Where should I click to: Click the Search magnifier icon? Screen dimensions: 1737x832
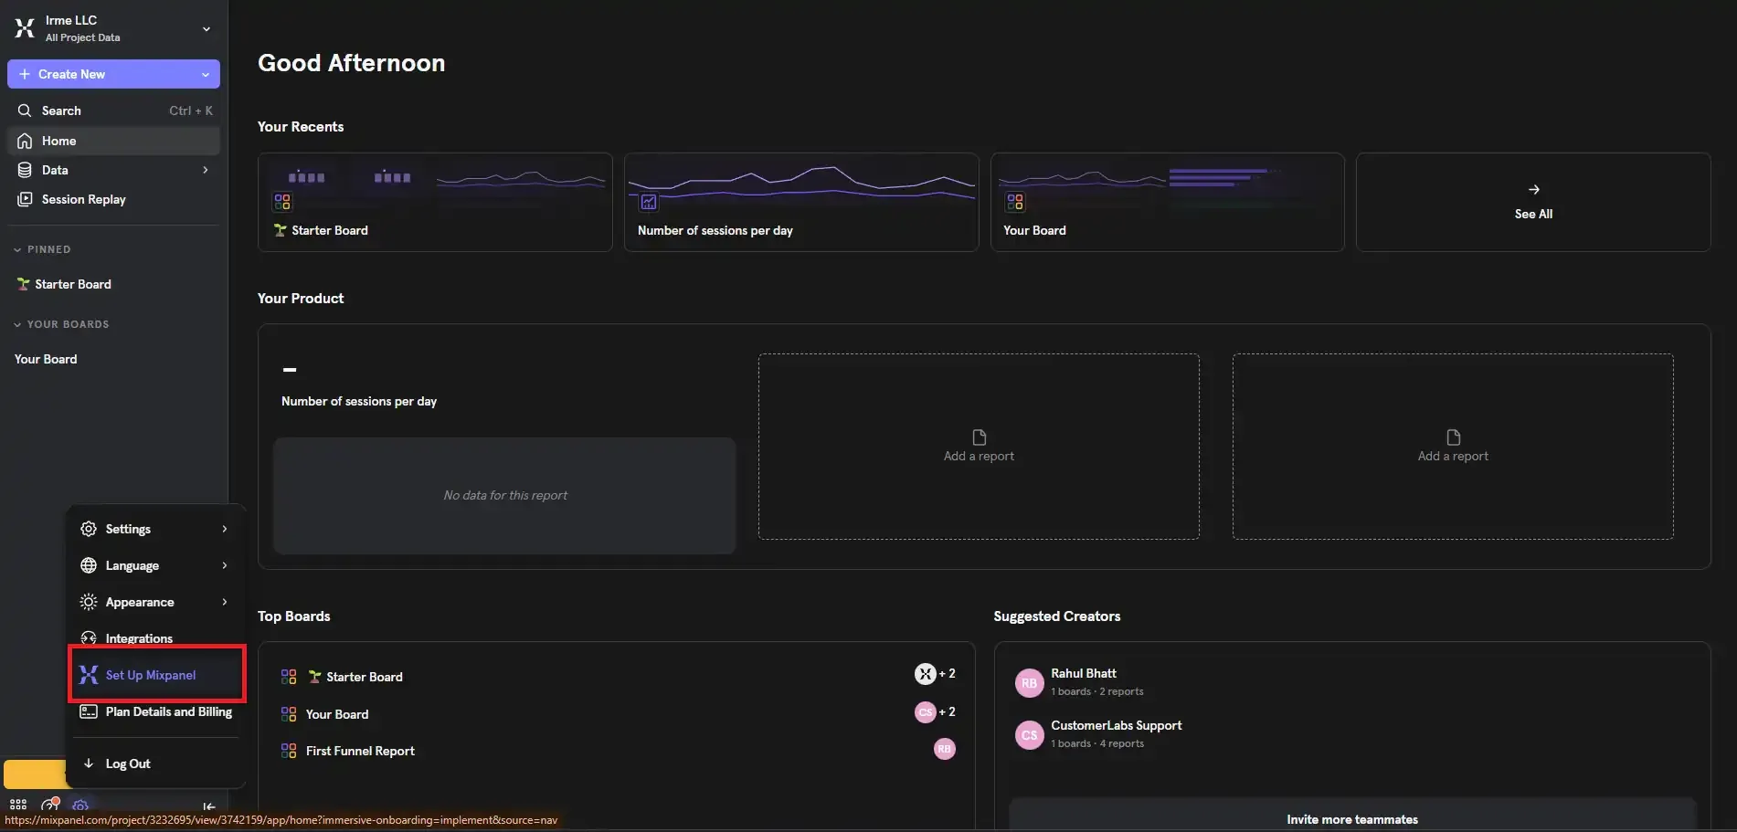25,111
